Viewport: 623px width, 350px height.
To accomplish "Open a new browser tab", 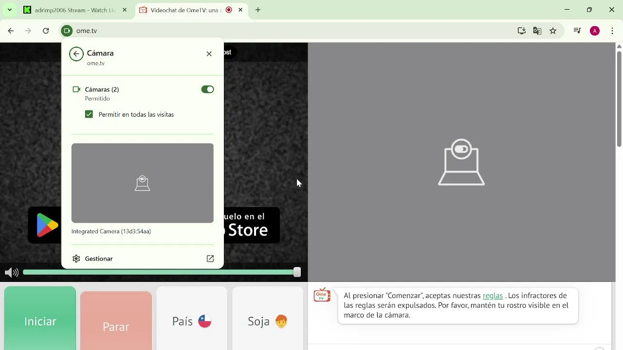I will [x=258, y=10].
